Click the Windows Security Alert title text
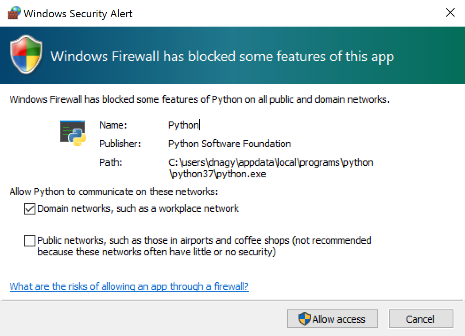The width and height of the screenshot is (465, 336). click(78, 14)
